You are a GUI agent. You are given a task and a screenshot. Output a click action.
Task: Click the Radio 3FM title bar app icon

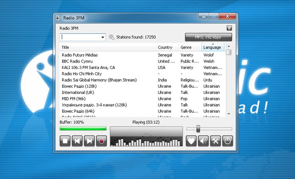(58, 18)
